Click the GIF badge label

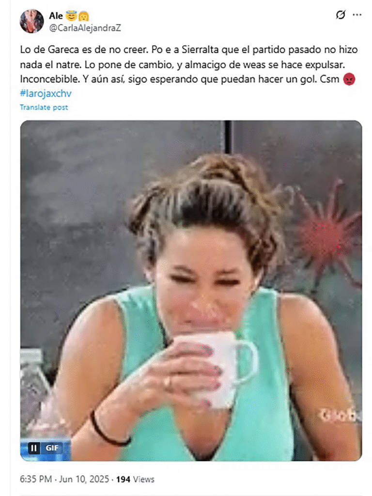tap(52, 448)
